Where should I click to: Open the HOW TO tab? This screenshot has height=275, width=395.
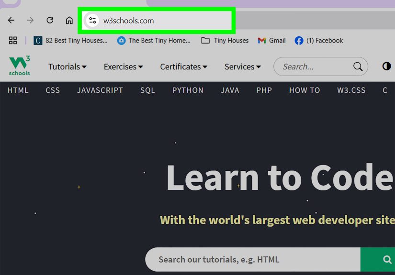coord(305,90)
